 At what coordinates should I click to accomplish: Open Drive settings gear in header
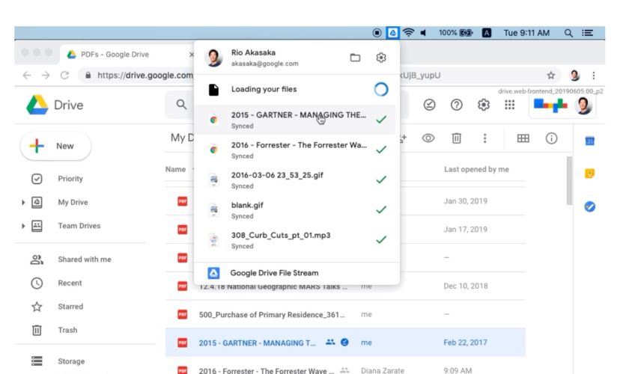[x=484, y=105]
